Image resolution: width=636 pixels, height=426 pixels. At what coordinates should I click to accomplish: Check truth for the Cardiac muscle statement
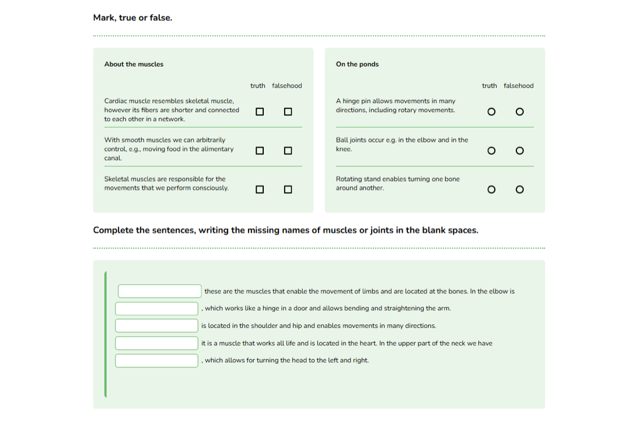click(260, 111)
